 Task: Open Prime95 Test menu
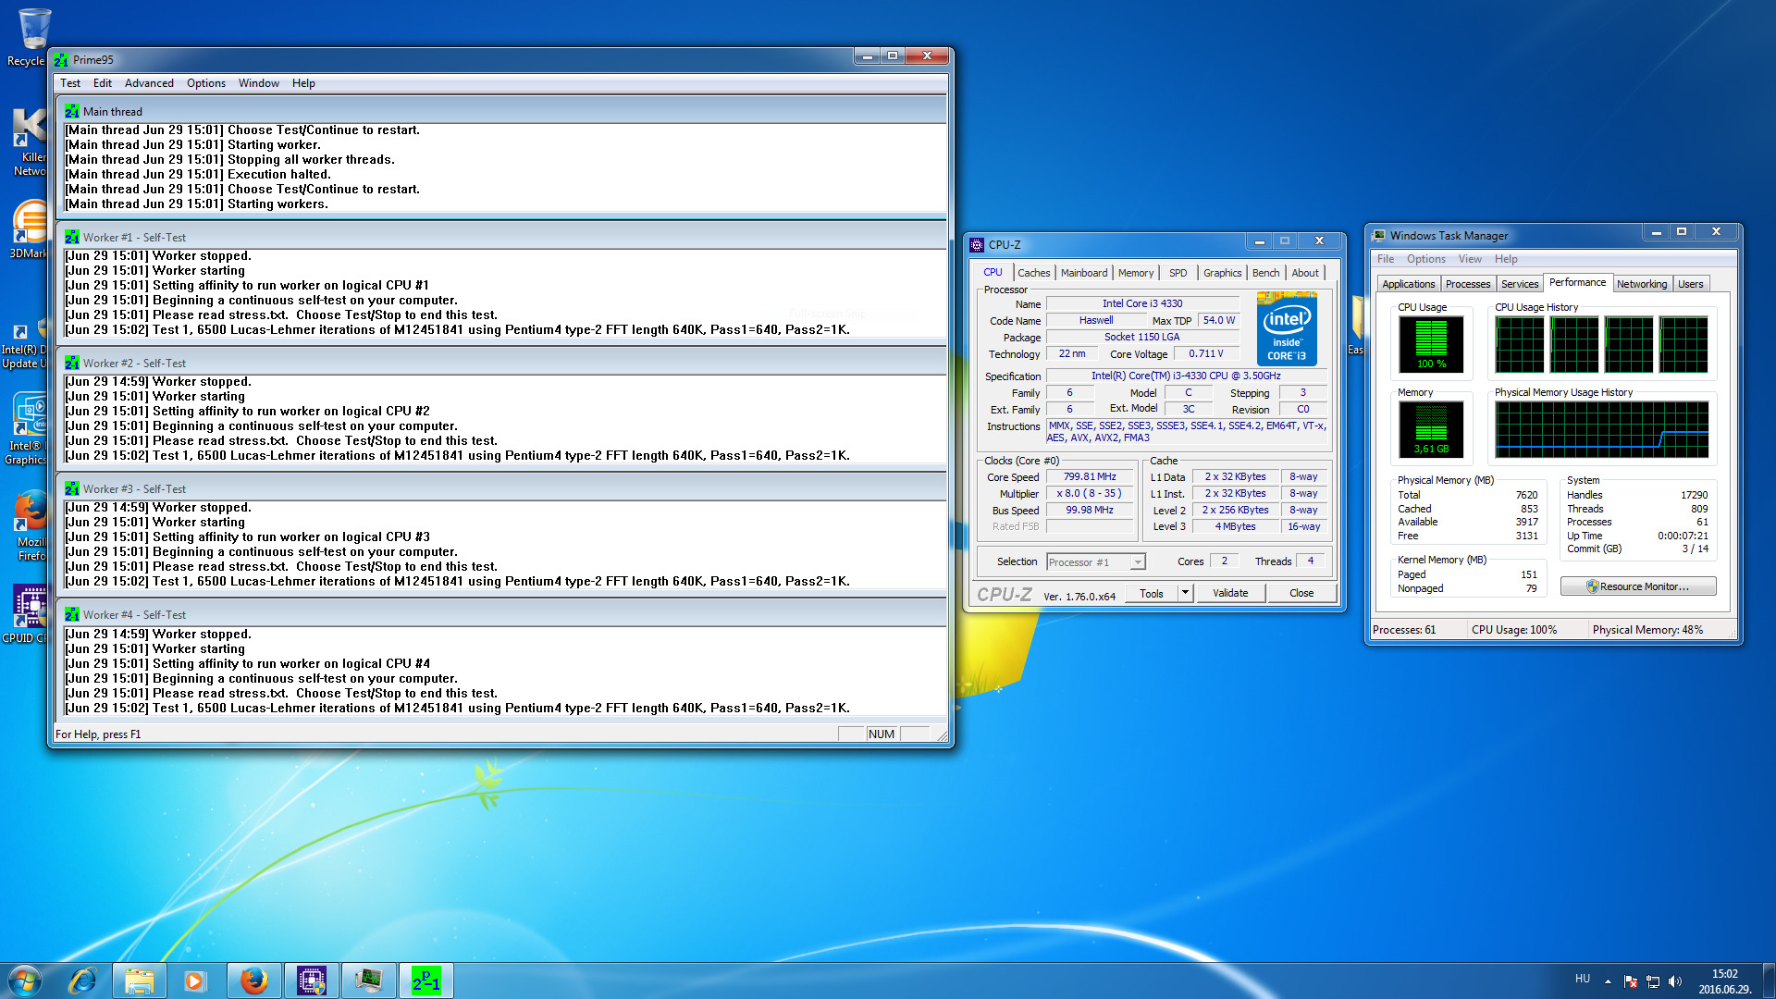click(70, 83)
